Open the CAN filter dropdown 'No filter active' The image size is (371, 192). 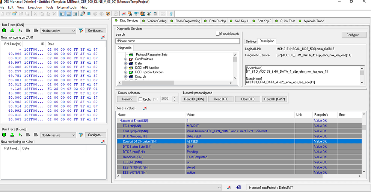click(x=58, y=31)
